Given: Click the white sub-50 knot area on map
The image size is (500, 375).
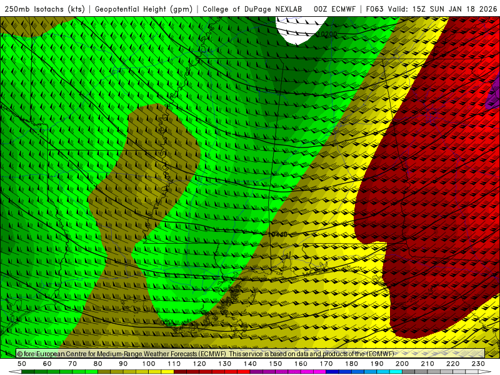Looking at the screenshot, I should point(300,29).
